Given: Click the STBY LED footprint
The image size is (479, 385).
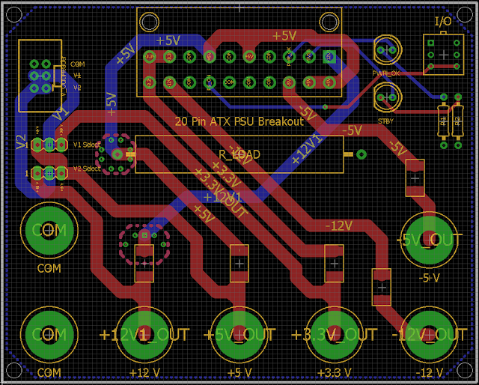Looking at the screenshot, I should (x=388, y=97).
